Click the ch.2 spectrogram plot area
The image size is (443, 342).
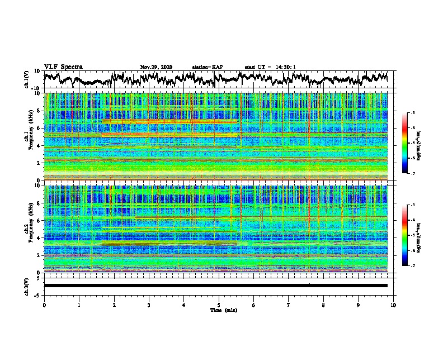coord(215,229)
